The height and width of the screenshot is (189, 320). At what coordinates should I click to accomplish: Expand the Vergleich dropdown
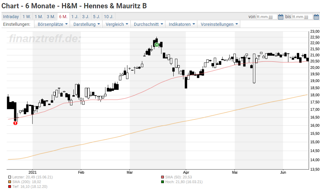point(117,24)
